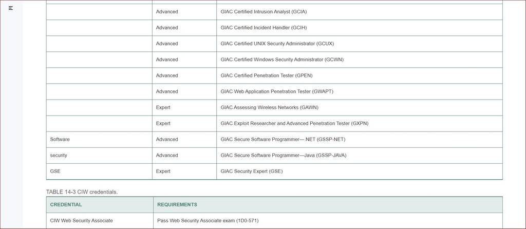Click the Software category cell
Image resolution: width=526 pixels, height=229 pixels.
[99, 140]
